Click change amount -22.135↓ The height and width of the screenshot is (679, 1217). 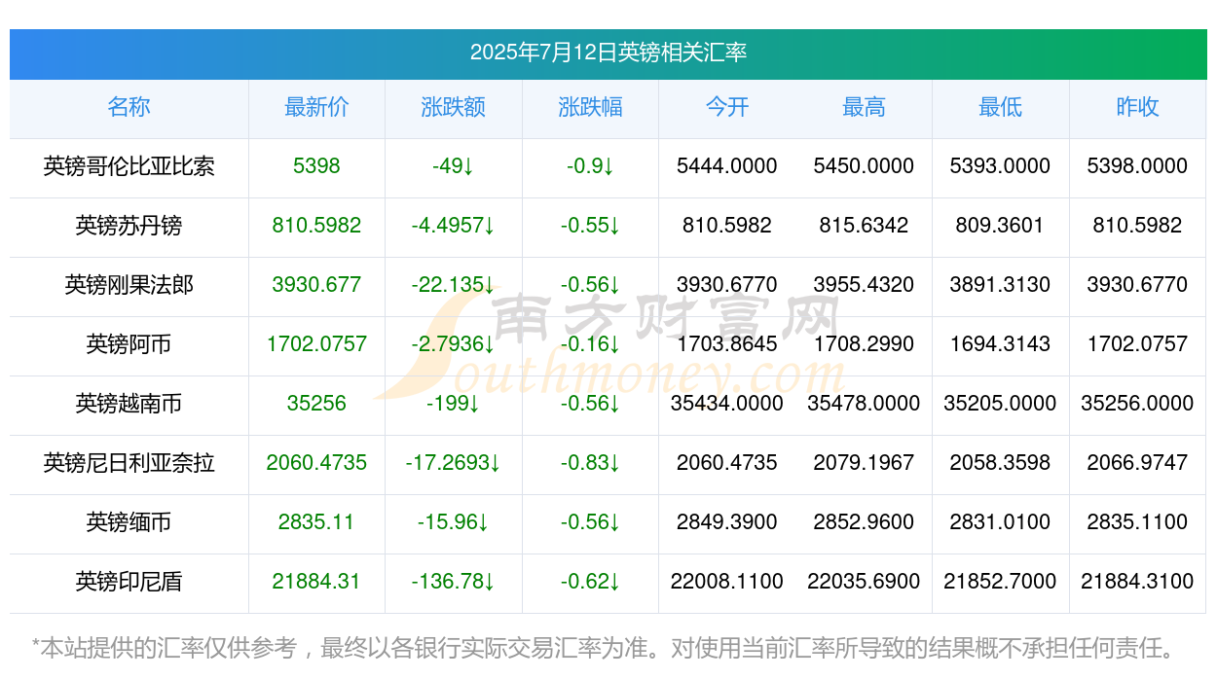pos(454,285)
